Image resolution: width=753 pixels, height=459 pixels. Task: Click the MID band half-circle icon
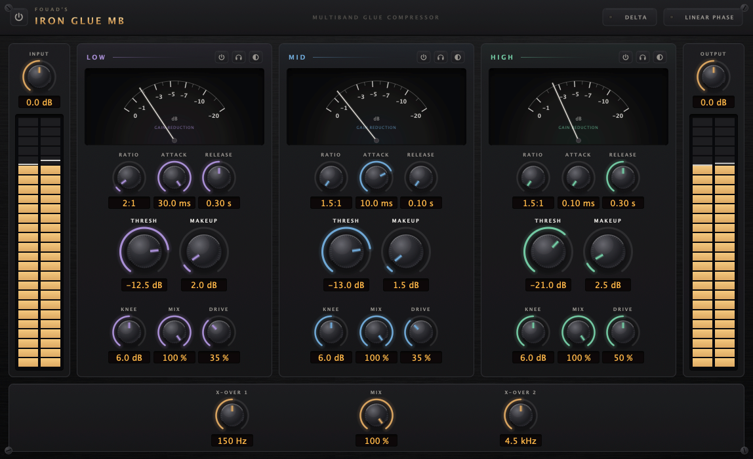click(x=458, y=57)
